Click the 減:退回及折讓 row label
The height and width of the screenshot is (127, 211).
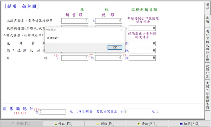tap(26, 51)
